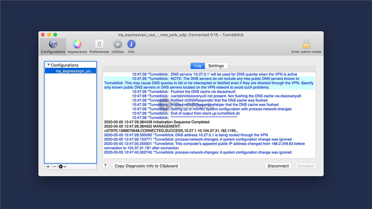Click the highlighted NOTE about DNS servers

[209, 83]
